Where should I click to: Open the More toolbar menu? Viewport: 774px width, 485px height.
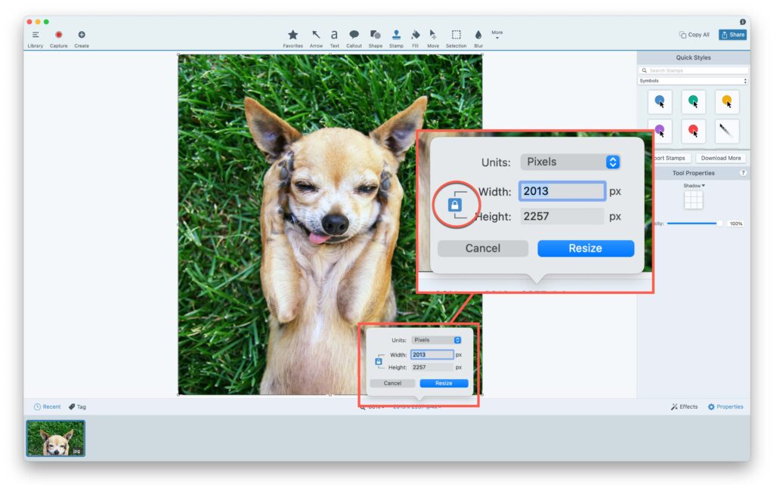coord(497,34)
